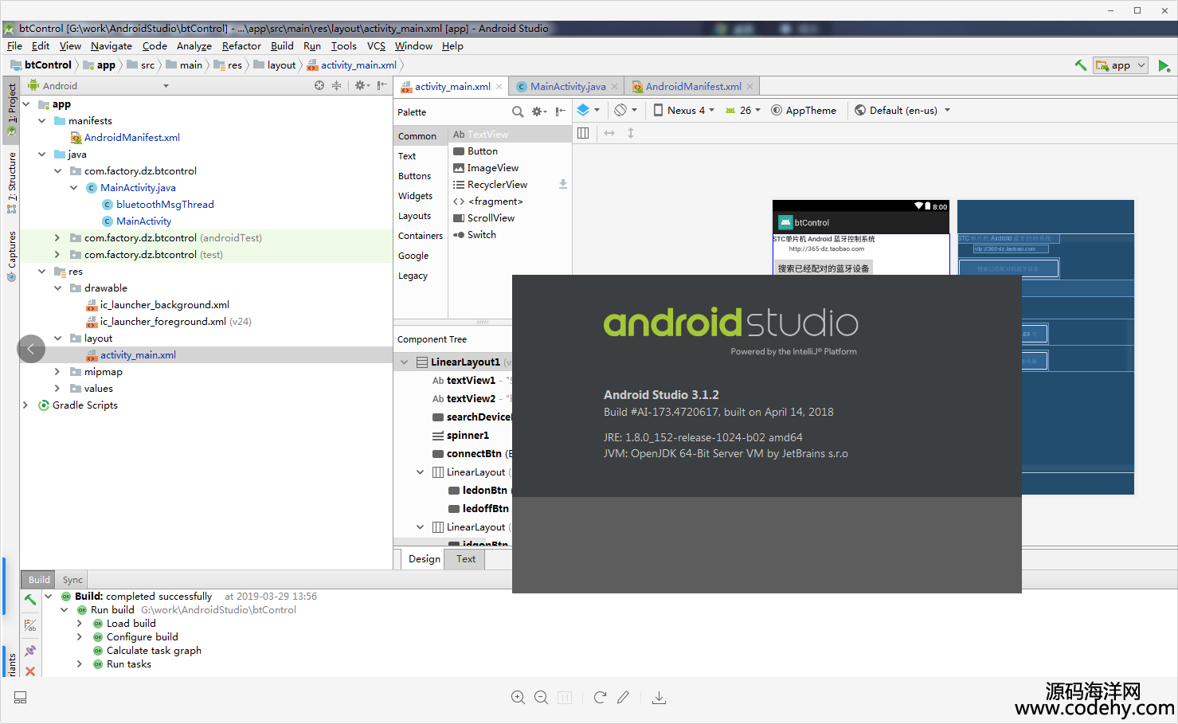This screenshot has height=724, width=1178.
Task: Open the blue design surface layers selector
Action: tap(588, 110)
